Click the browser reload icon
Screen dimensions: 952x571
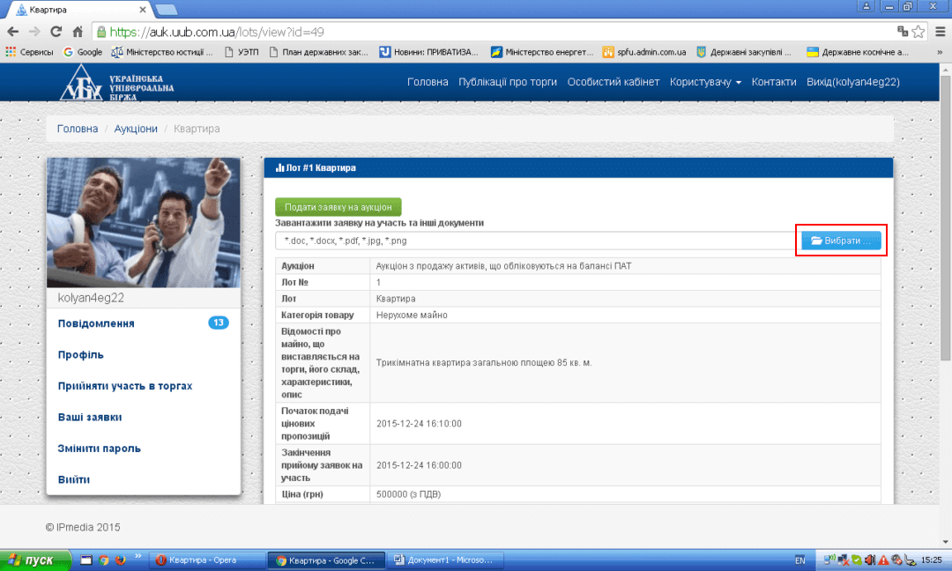(x=56, y=32)
